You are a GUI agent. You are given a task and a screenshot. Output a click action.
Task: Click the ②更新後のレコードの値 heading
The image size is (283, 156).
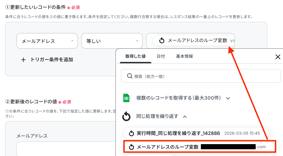click(31, 102)
